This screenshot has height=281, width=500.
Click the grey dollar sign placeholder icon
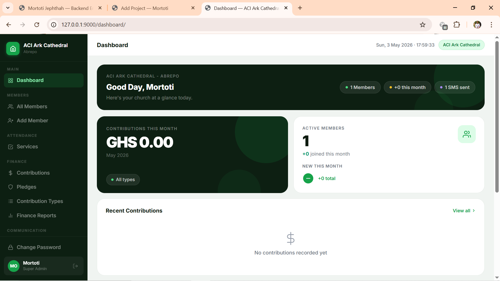click(291, 238)
